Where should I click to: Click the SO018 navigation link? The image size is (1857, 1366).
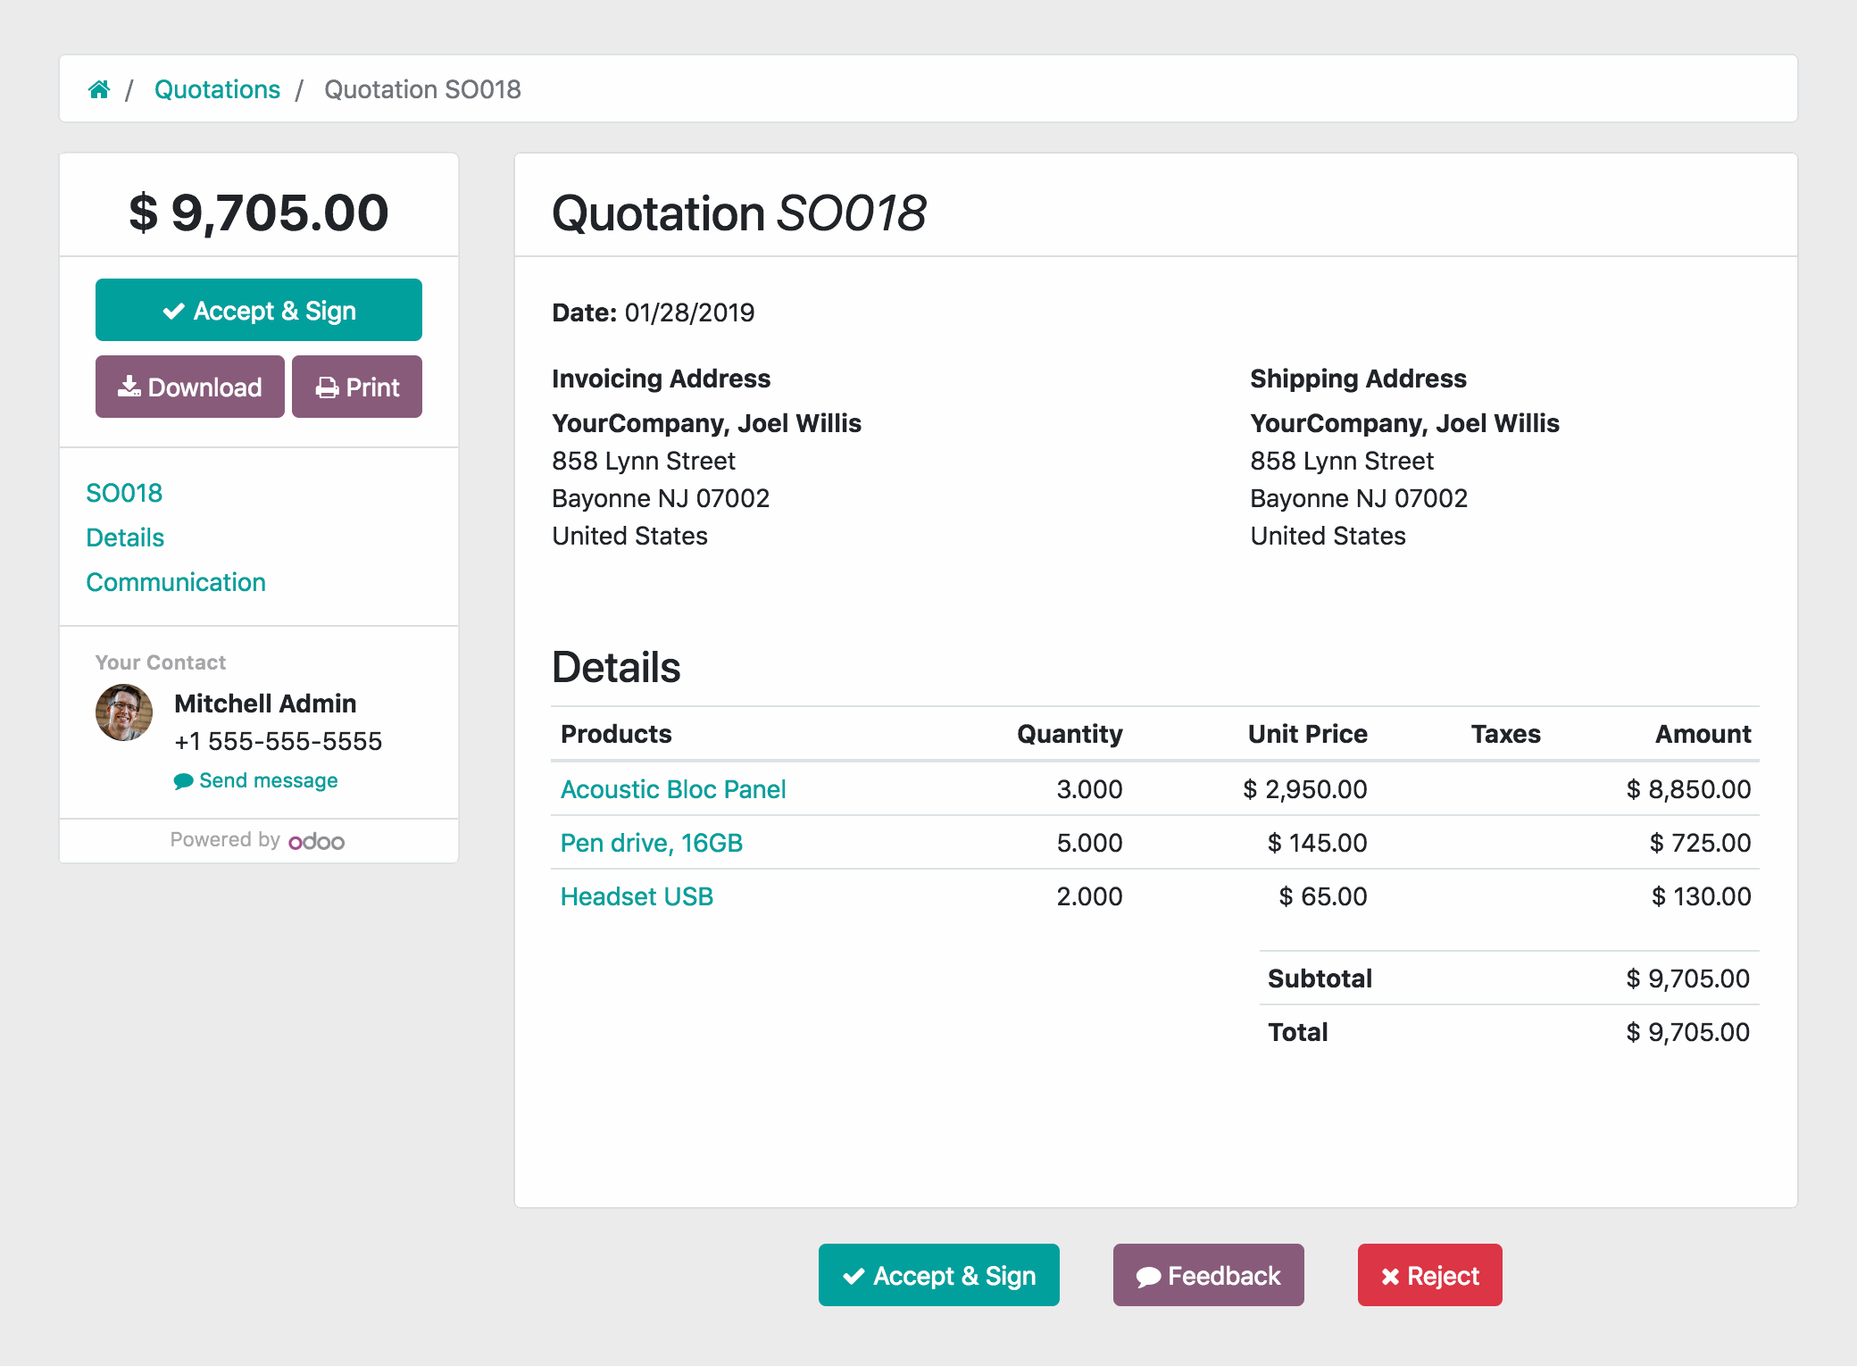(124, 492)
